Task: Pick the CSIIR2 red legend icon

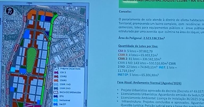Action: [x=56, y=76]
